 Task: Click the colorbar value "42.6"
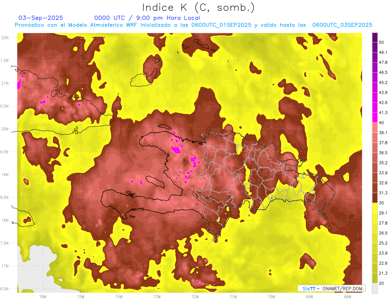click(x=383, y=103)
